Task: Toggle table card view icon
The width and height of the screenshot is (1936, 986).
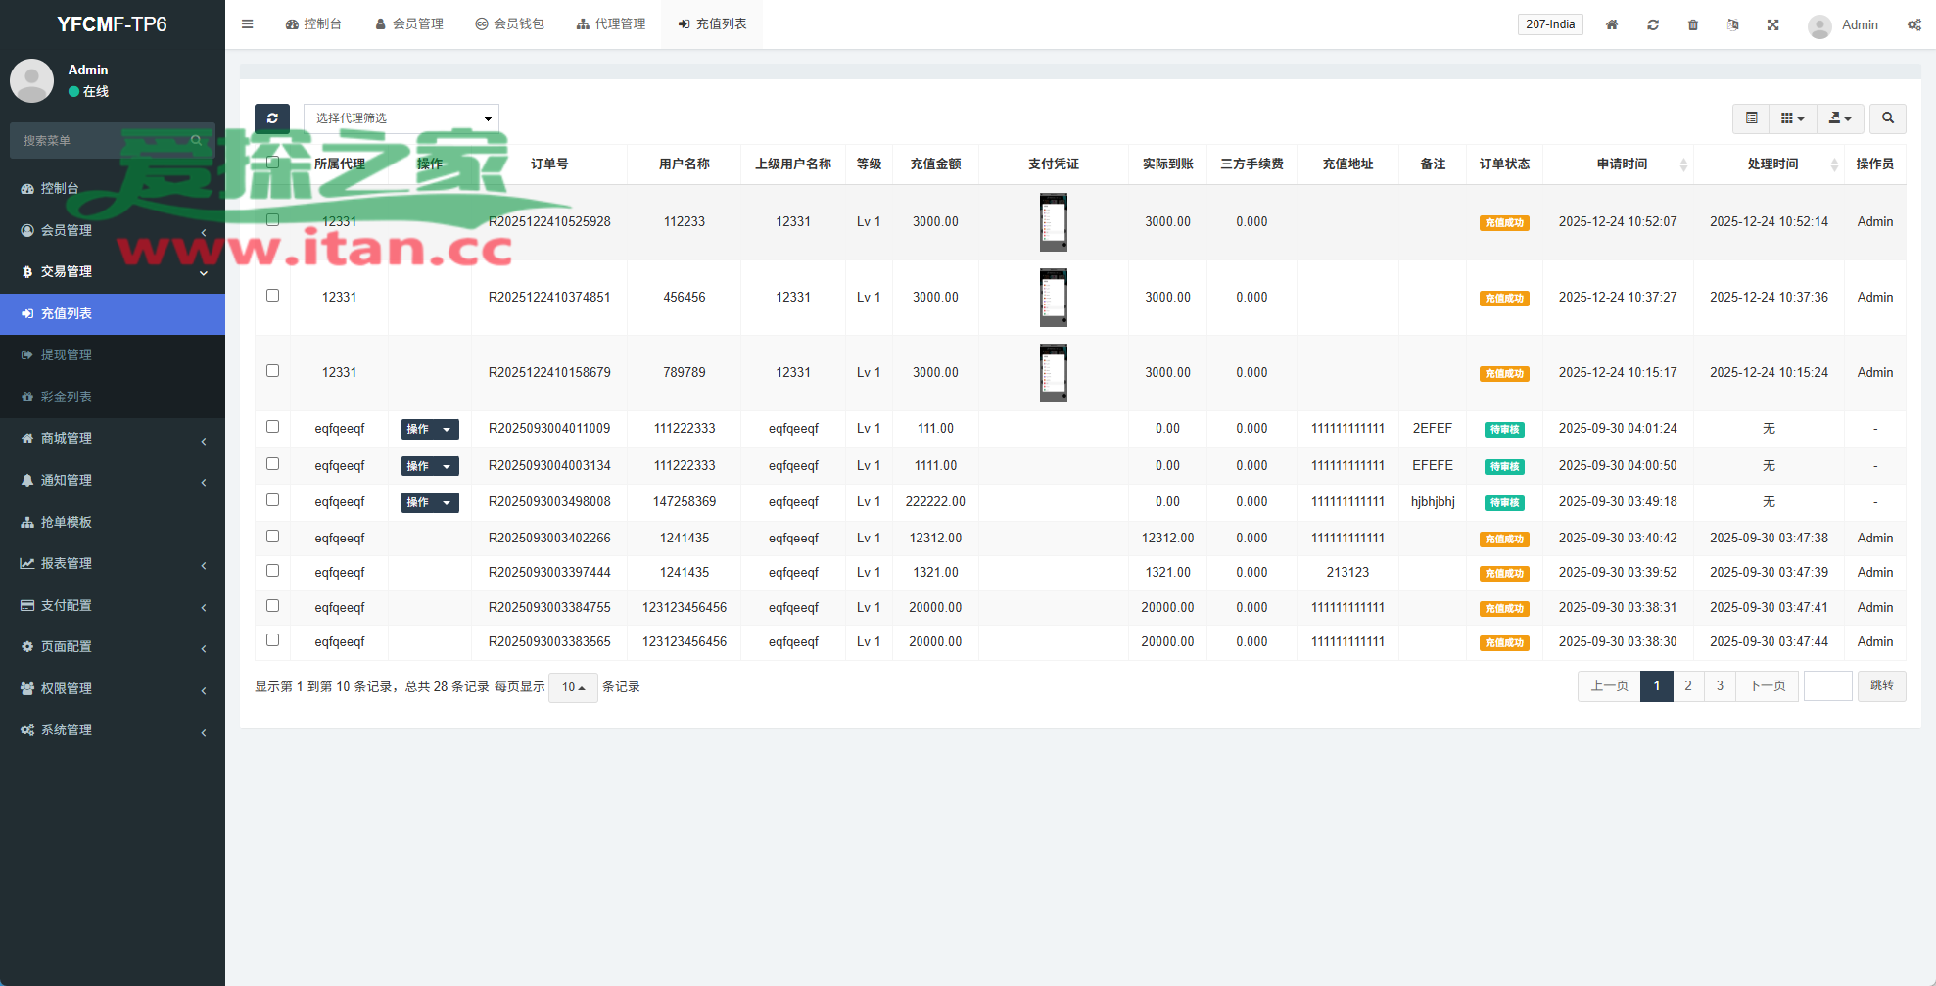Action: (x=1751, y=118)
